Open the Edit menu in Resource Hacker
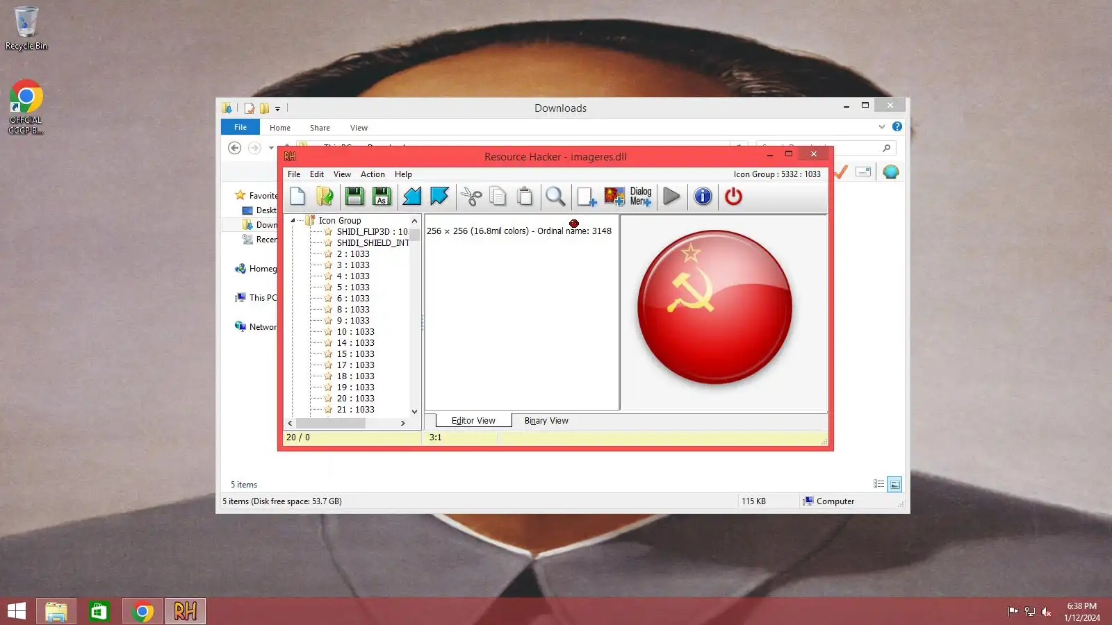 click(x=317, y=174)
